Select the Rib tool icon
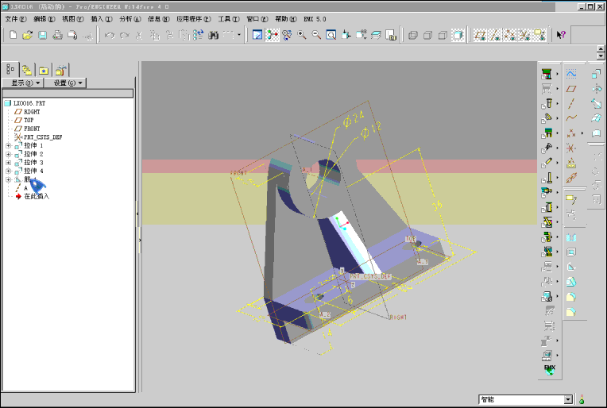The width and height of the screenshot is (607, 408). (x=571, y=267)
